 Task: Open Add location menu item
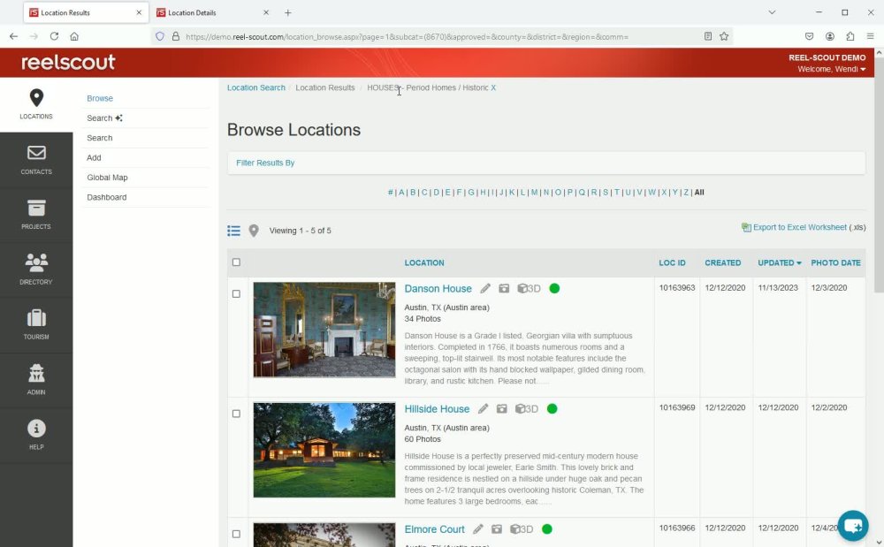click(x=94, y=157)
